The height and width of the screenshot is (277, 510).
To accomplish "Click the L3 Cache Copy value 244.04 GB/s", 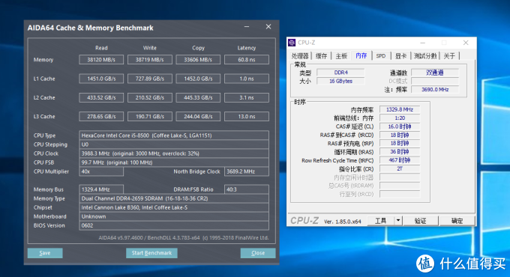I will (198, 116).
